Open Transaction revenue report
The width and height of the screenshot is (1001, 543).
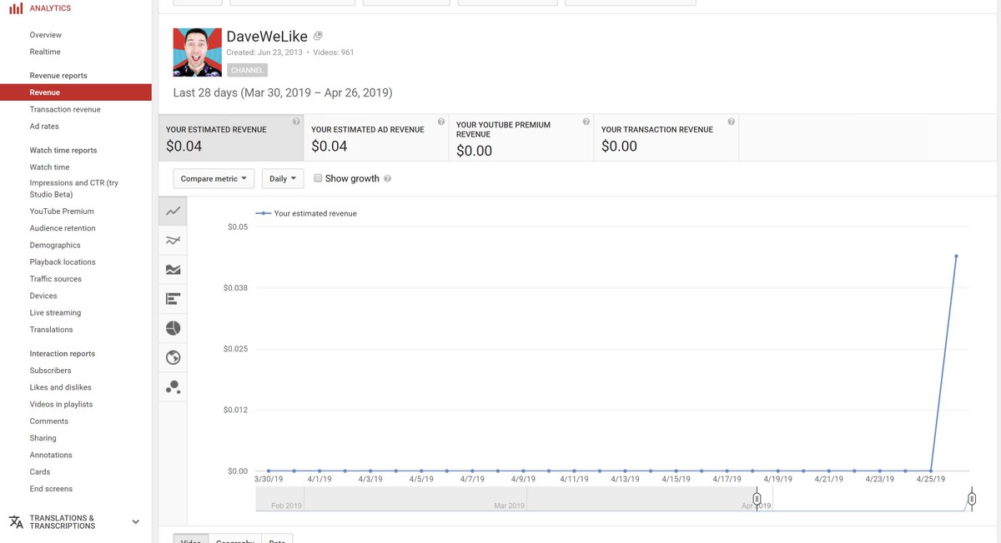pyautogui.click(x=65, y=109)
